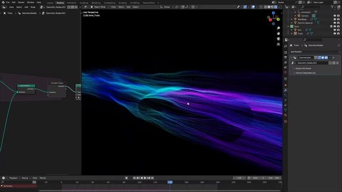This screenshot has height=192, width=342.
Task: Switch to the Shading workspace tab
Action: tap(60, 3)
